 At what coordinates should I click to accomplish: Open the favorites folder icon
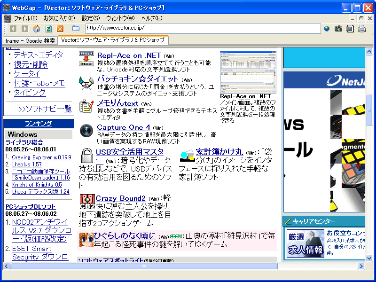76,29
